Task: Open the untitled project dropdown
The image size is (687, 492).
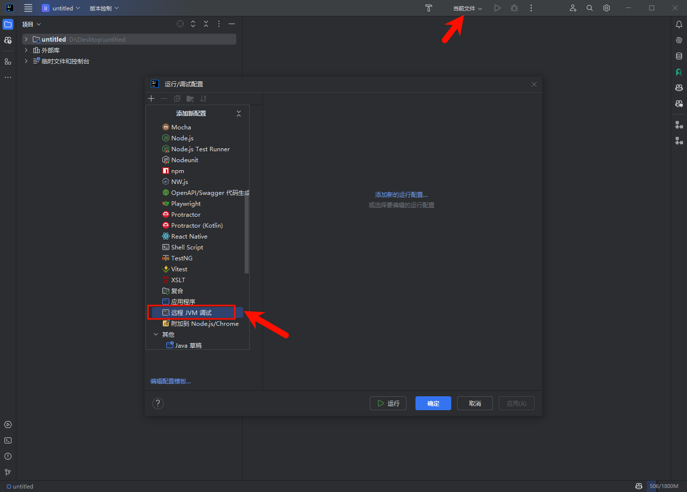Action: click(x=61, y=8)
